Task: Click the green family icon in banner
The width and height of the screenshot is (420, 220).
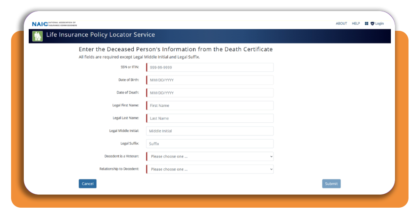Action: tap(37, 36)
